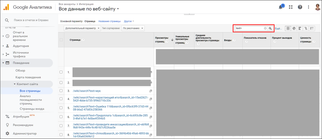The width and height of the screenshot is (322, 139).
Task: Check the нарастающий итог row checkbox
Action: 61,99
